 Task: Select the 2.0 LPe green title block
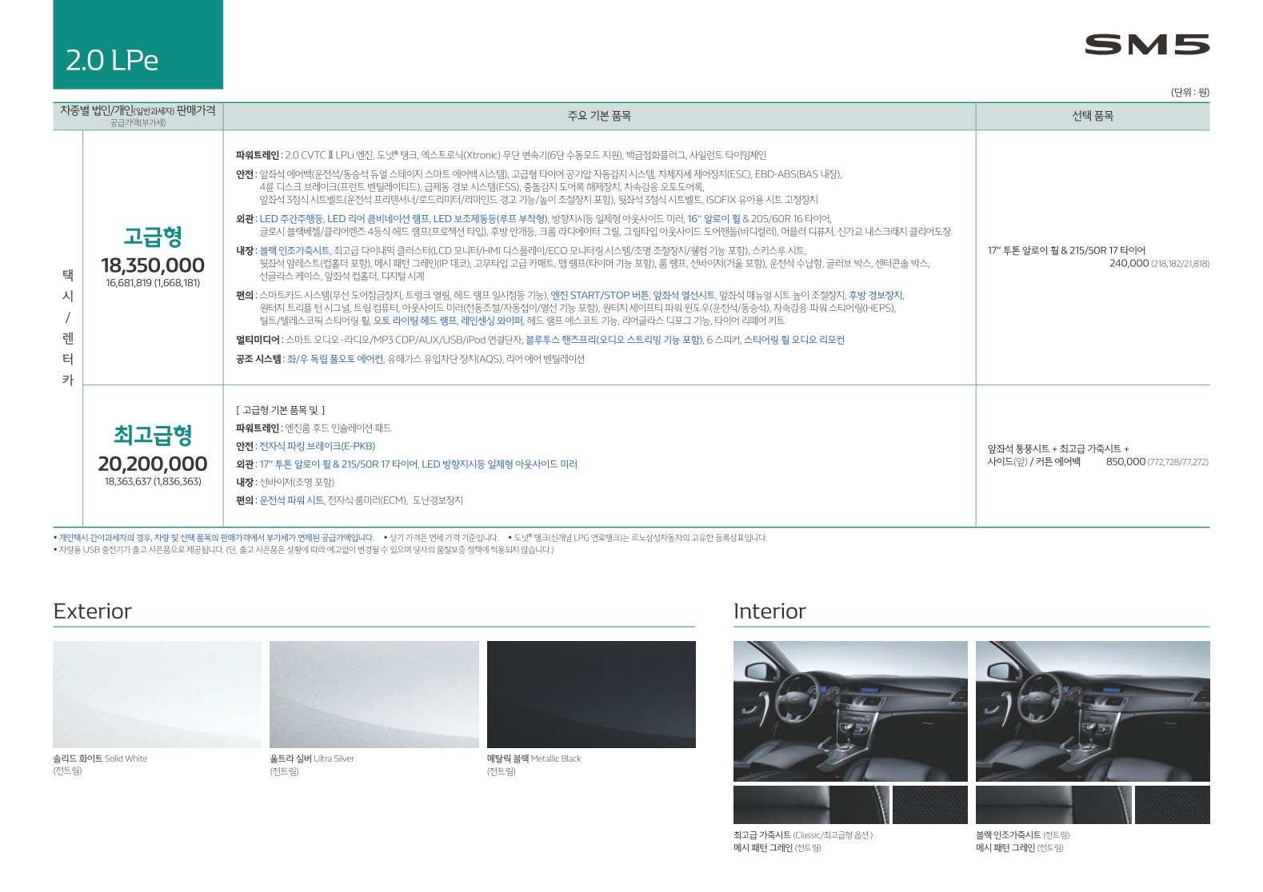pos(138,45)
